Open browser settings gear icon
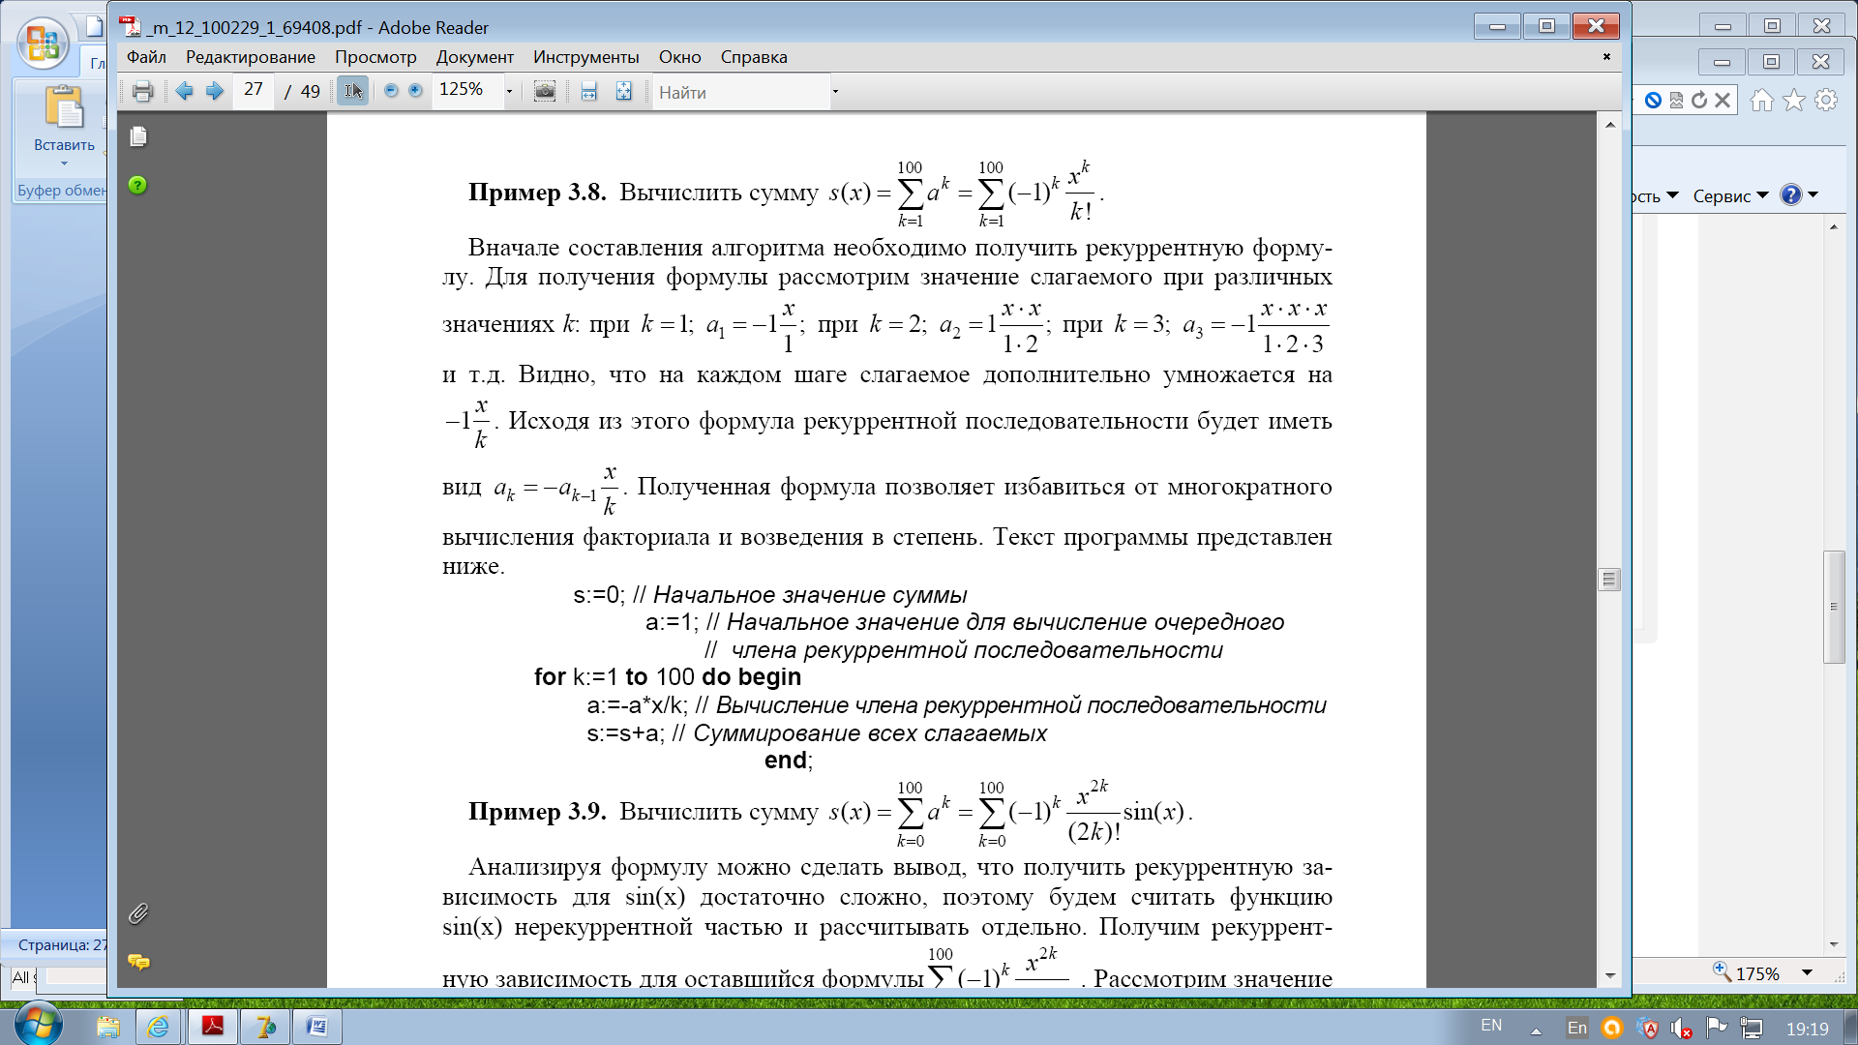The height and width of the screenshot is (1045, 1858). pyautogui.click(x=1826, y=100)
